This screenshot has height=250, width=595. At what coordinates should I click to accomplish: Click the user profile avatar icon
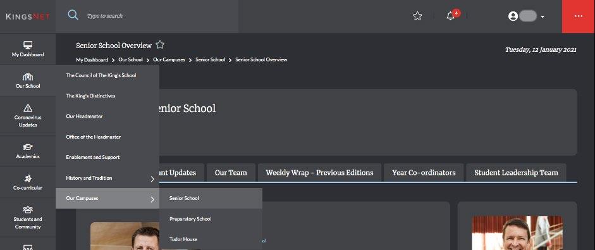pos(513,16)
